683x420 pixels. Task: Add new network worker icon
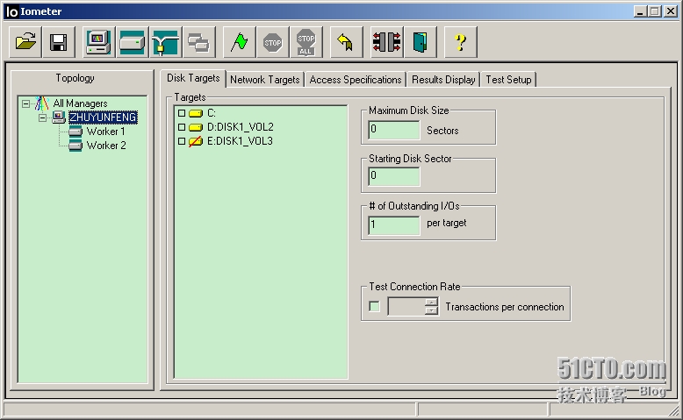166,42
